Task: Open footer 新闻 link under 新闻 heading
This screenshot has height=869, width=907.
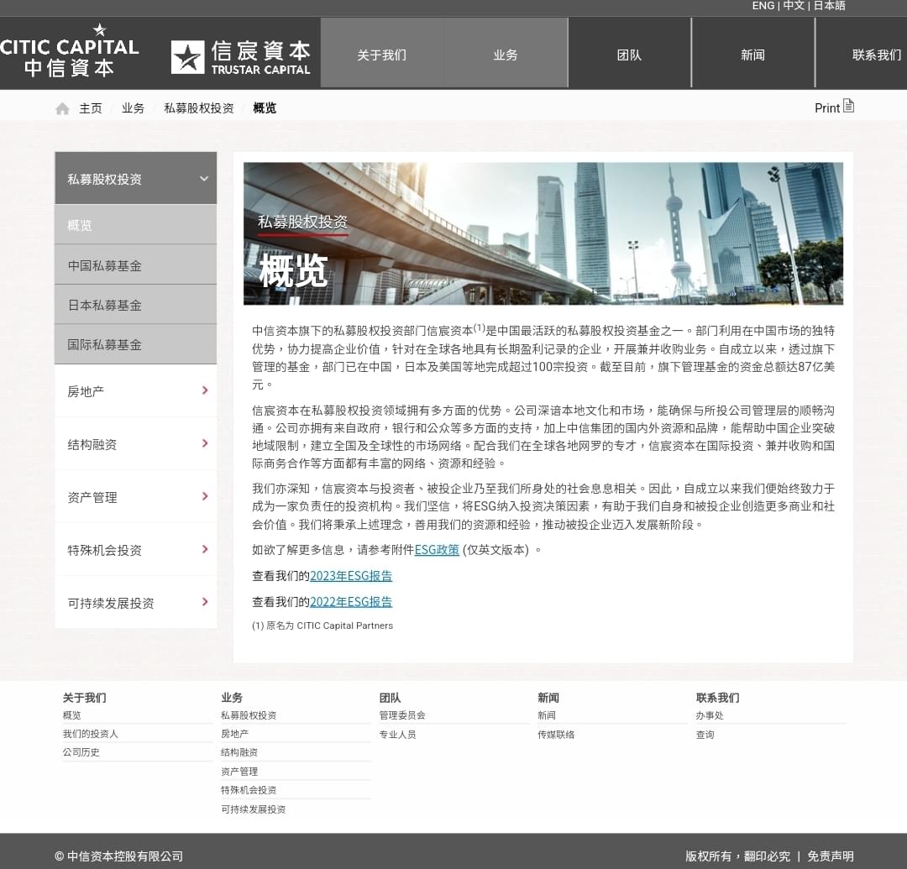Action: [547, 715]
